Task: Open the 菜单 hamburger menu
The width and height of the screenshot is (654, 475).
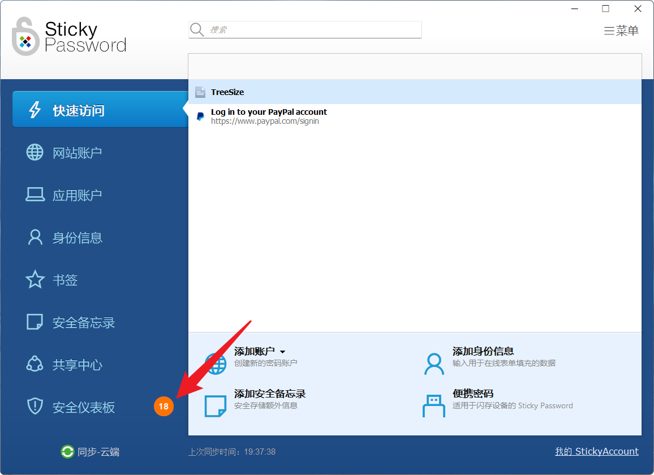Action: 621,31
